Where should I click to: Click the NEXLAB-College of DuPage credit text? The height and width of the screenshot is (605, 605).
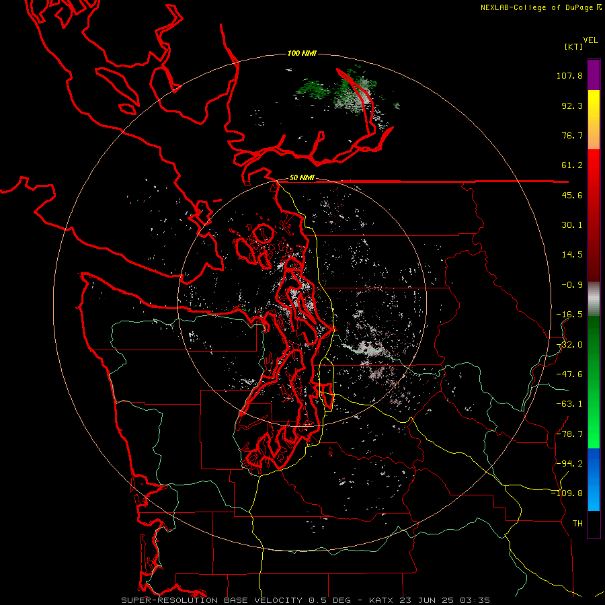(541, 7)
